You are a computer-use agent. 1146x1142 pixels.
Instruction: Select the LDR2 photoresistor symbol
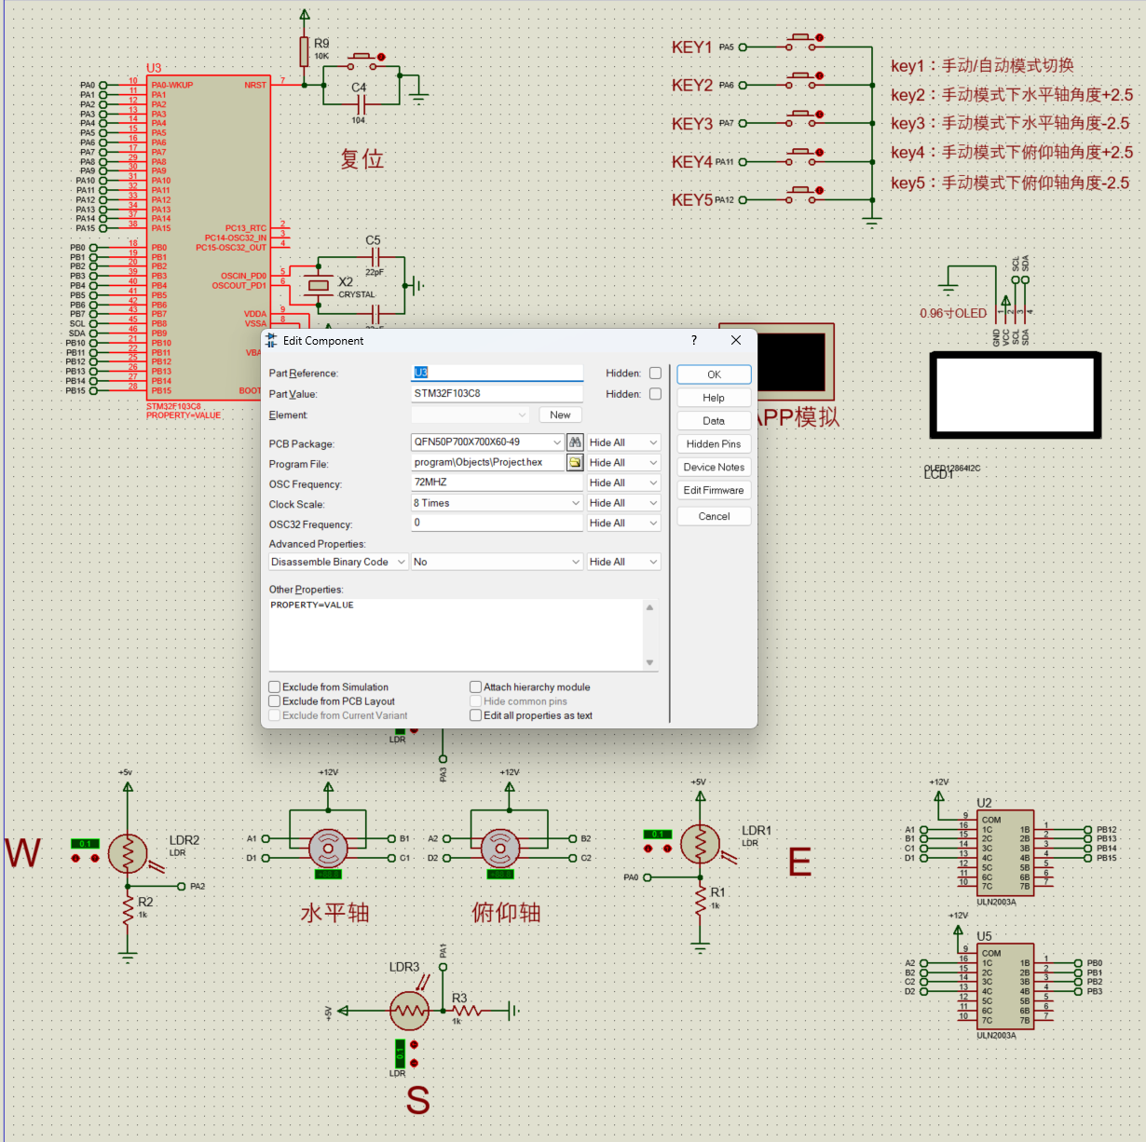tap(128, 853)
